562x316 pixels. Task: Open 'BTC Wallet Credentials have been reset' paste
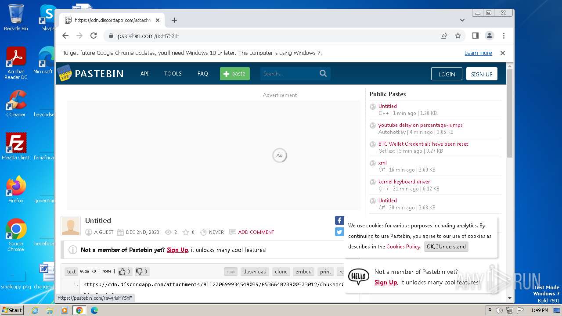(x=423, y=144)
